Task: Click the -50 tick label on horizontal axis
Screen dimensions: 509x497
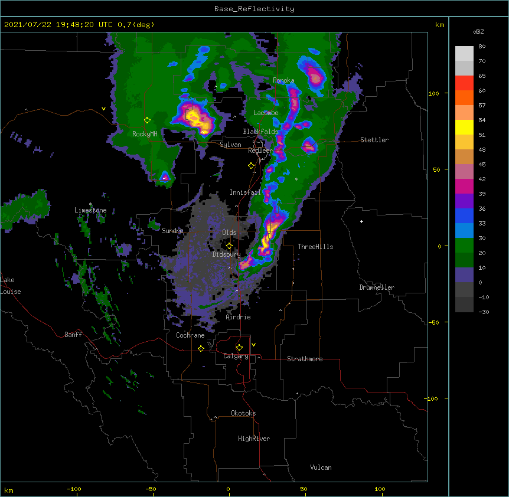Action: (151, 489)
